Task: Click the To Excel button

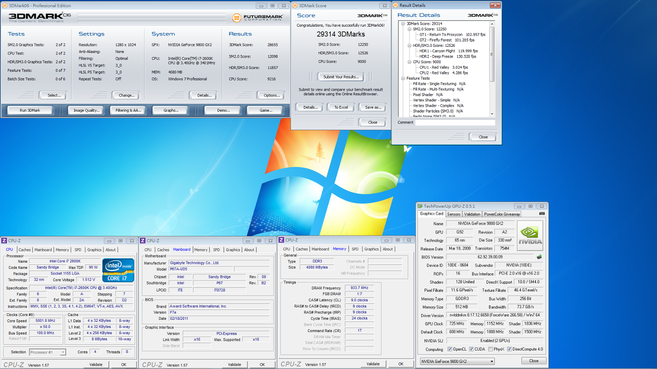Action: (x=341, y=107)
